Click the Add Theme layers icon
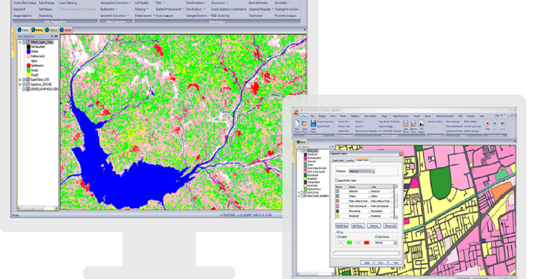This screenshot has height=279, width=558. tap(405, 124)
